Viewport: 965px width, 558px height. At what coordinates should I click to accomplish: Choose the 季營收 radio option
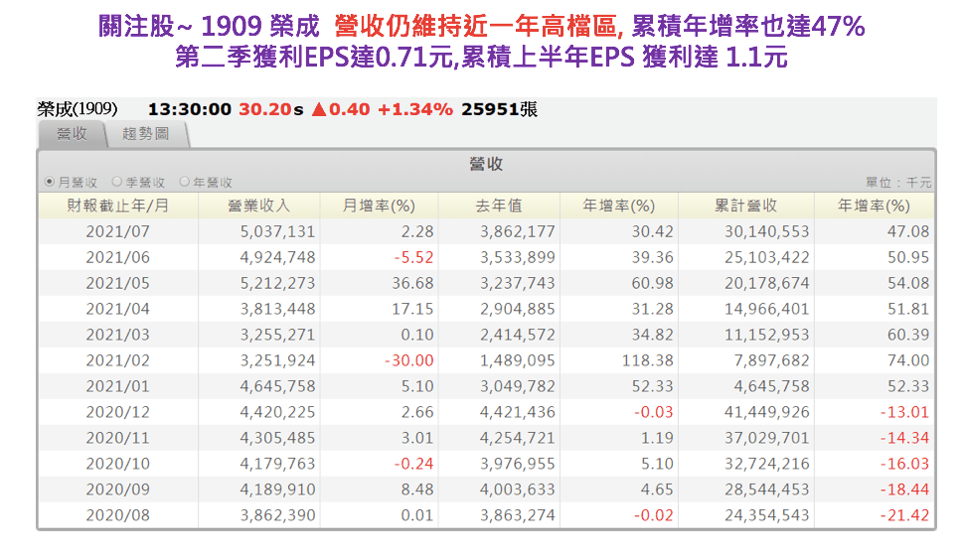coord(117,183)
